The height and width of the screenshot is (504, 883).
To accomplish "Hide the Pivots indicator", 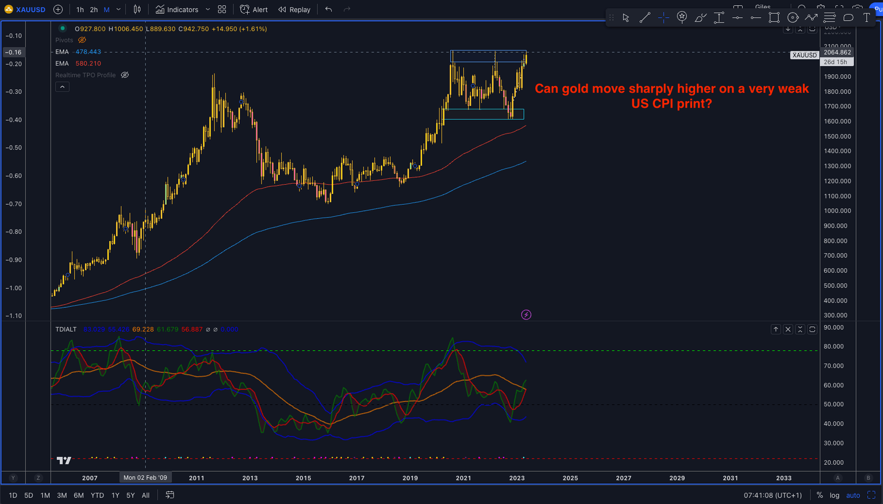I will click(82, 40).
